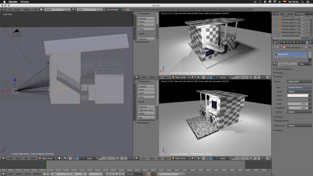
Task: Toggle visibility of an Armario superior object
Action: pyautogui.click(x=302, y=19)
